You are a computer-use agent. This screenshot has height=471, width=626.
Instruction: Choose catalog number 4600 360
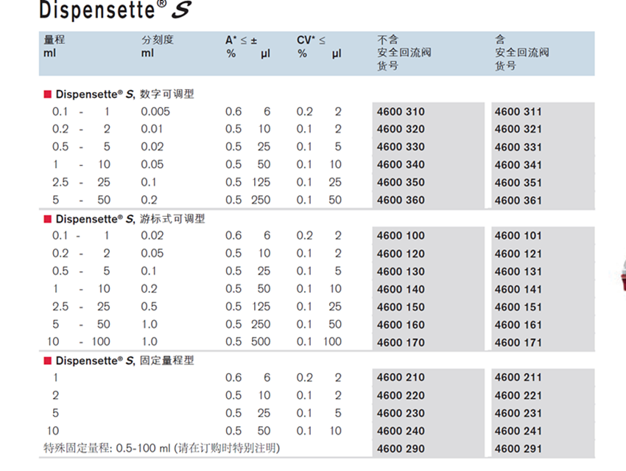point(401,200)
